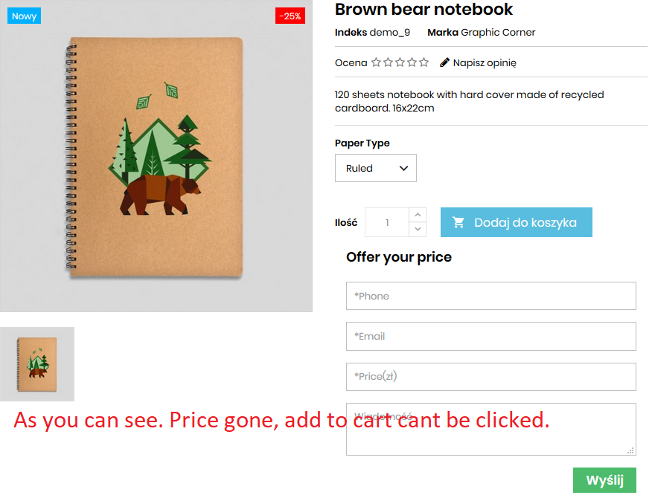
Task: Click the quantity number field
Action: tap(387, 222)
